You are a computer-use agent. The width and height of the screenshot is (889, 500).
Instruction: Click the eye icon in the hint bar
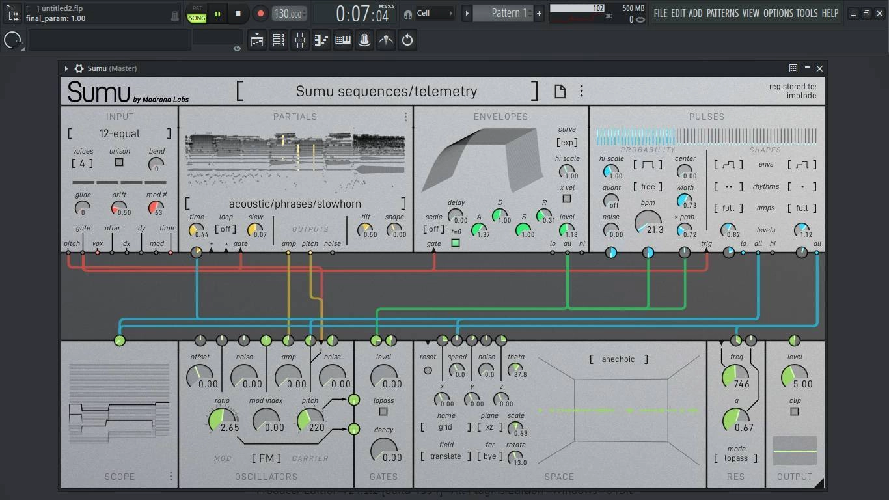click(x=237, y=48)
